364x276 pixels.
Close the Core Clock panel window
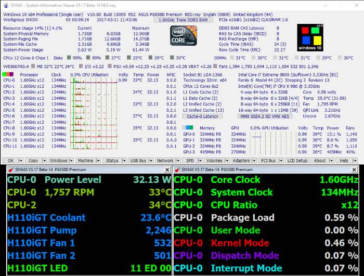click(354, 170)
